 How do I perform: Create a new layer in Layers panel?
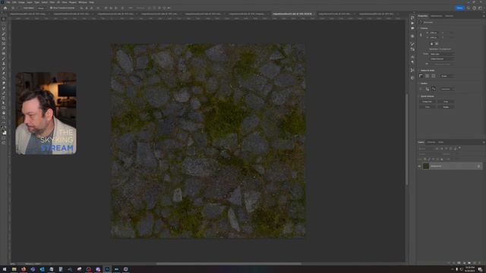[x=474, y=263]
